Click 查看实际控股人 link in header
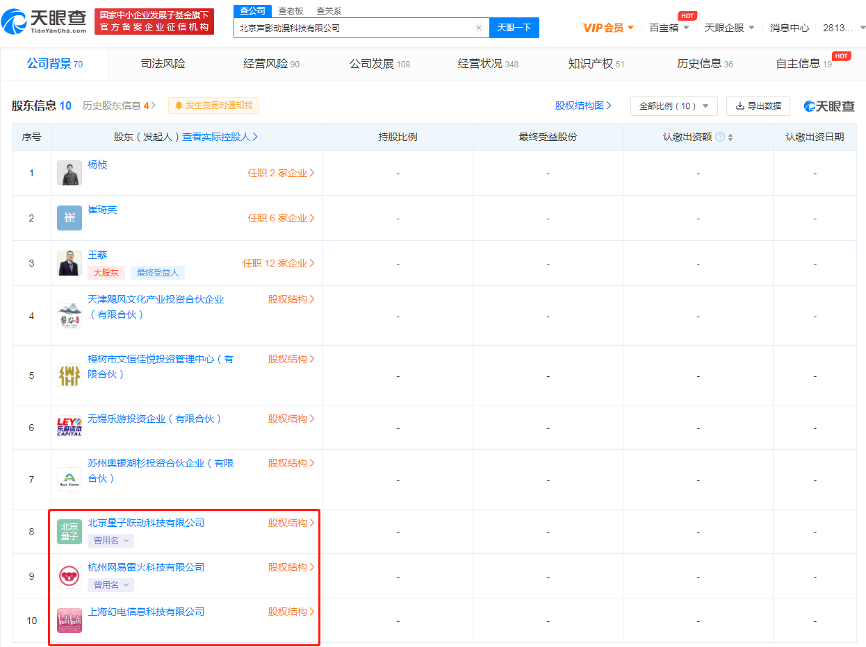 click(x=220, y=137)
